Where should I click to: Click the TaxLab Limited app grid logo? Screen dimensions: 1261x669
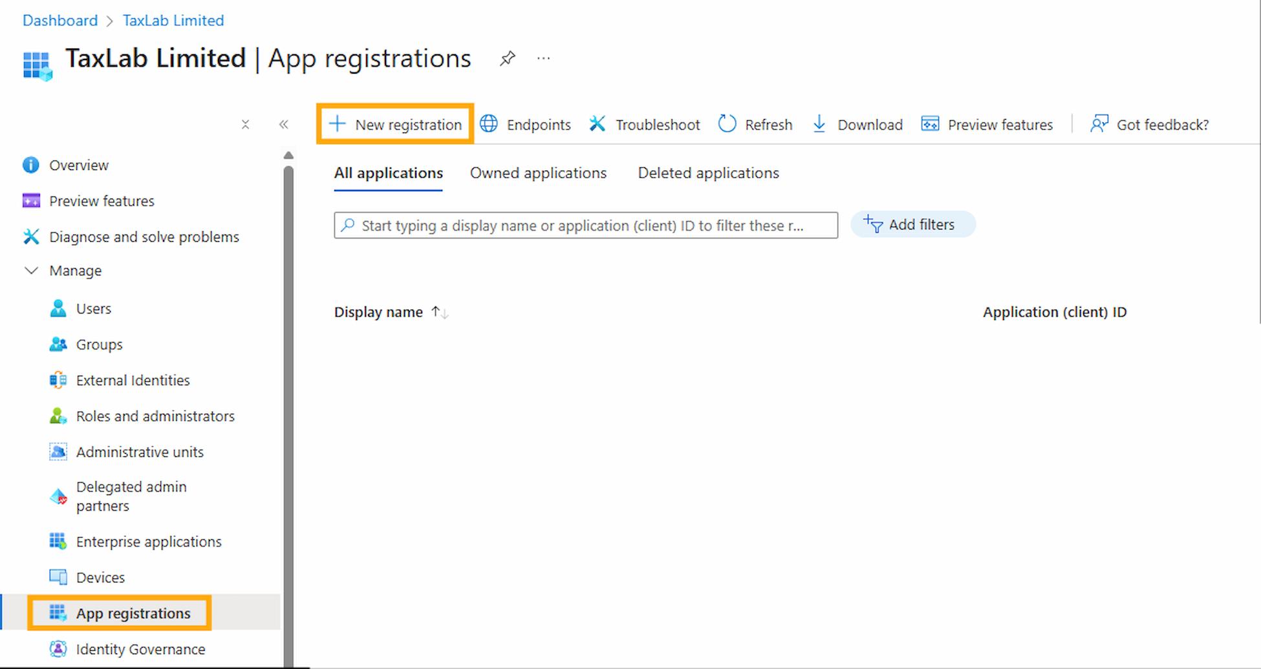tap(38, 66)
